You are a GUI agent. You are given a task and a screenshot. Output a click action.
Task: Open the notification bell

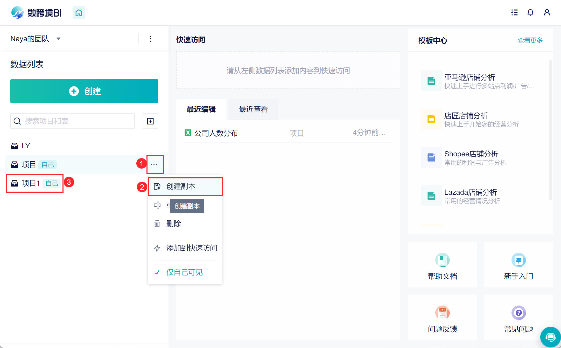click(530, 12)
